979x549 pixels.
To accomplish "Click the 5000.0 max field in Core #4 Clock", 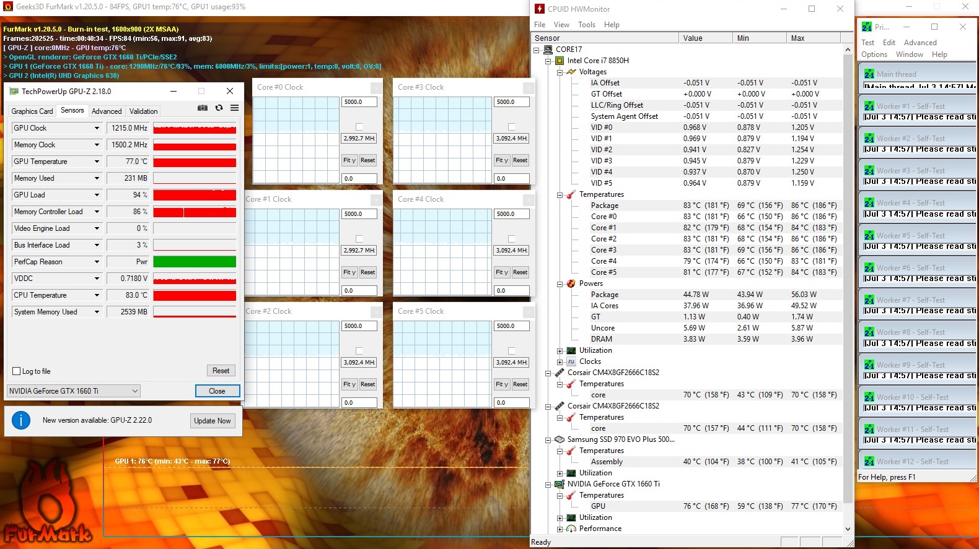I will (x=511, y=214).
